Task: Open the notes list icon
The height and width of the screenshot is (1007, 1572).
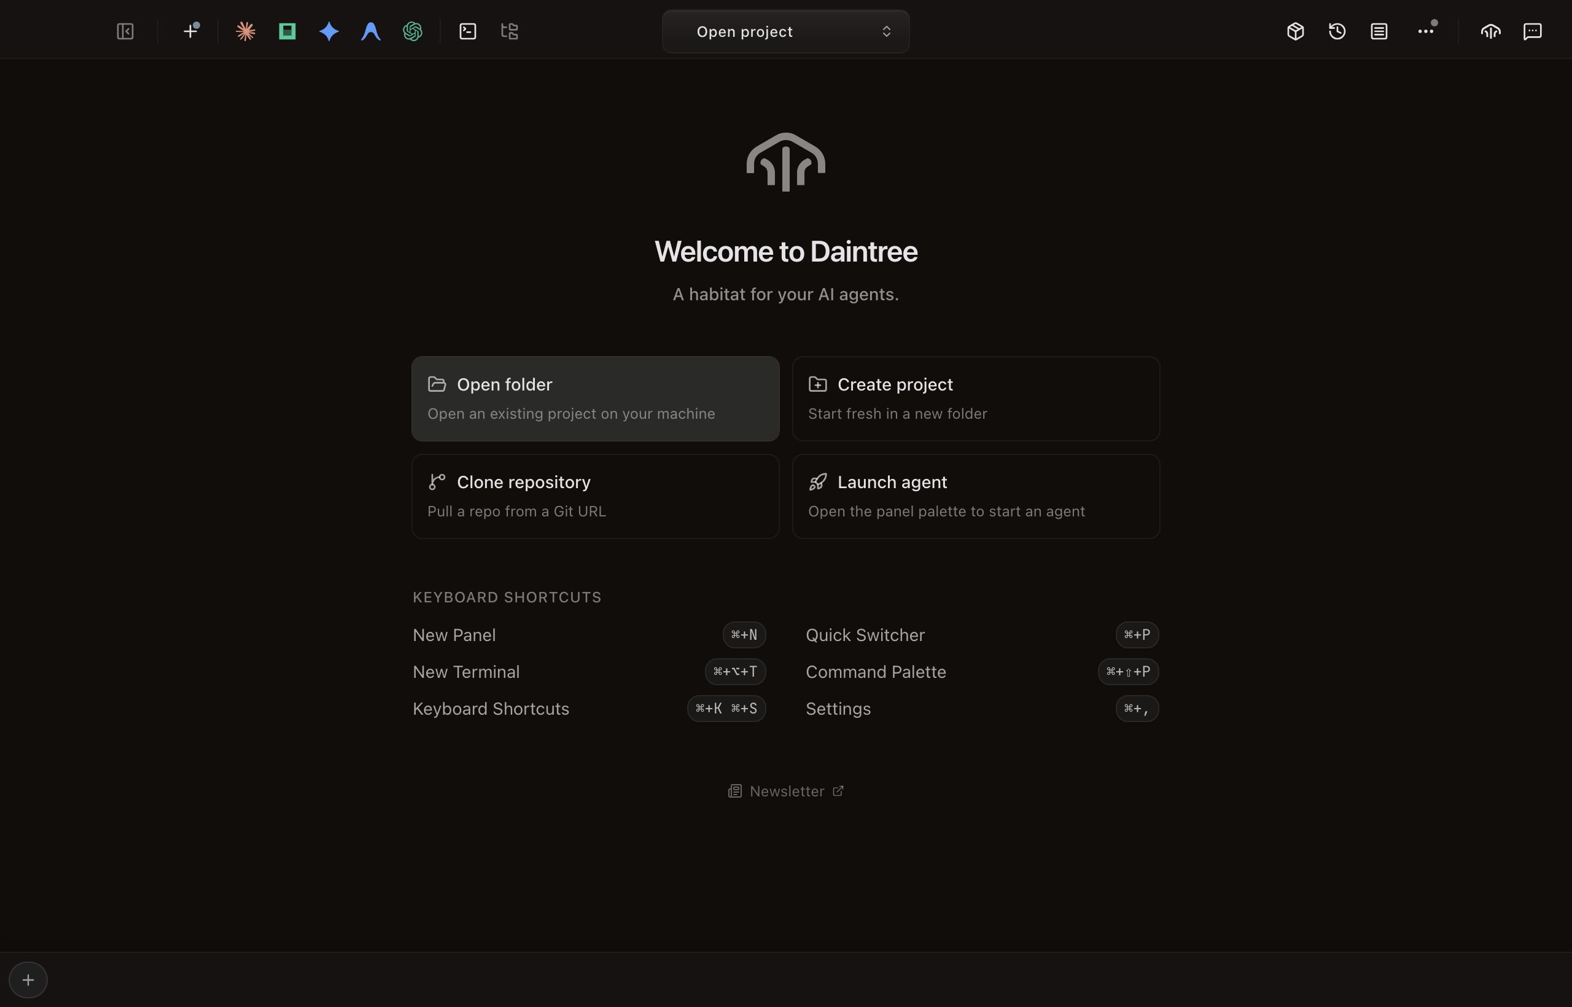Action: point(1379,31)
